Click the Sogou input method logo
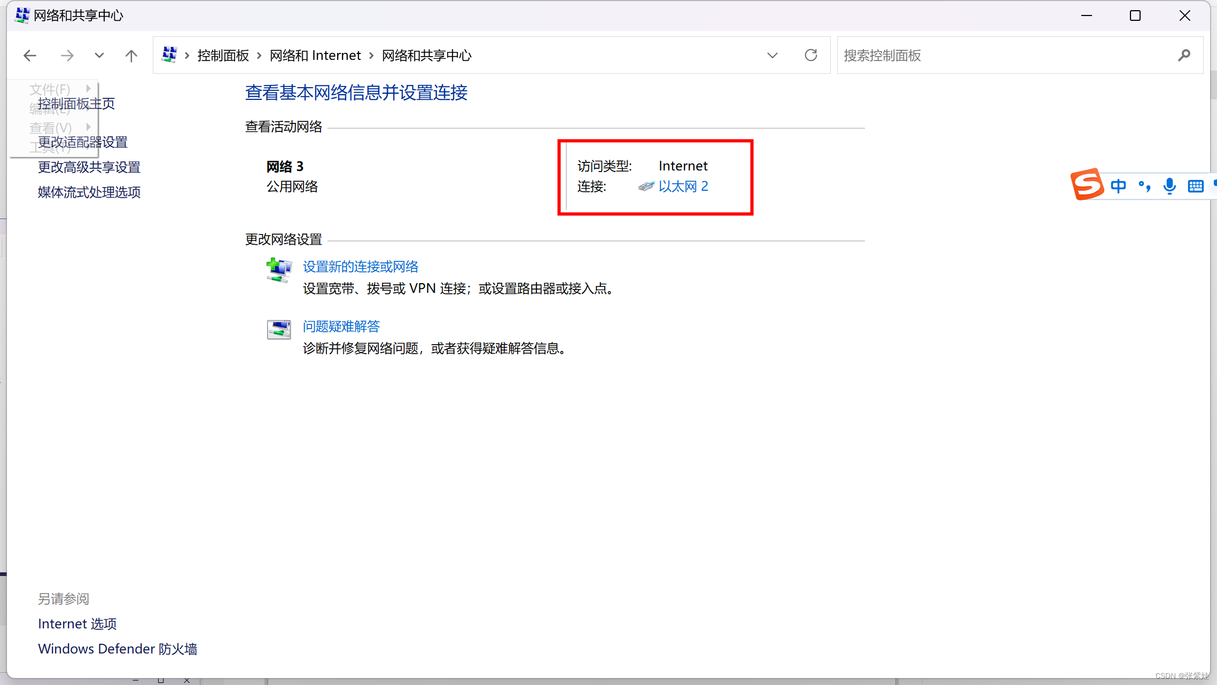The height and width of the screenshot is (685, 1217). (x=1087, y=185)
